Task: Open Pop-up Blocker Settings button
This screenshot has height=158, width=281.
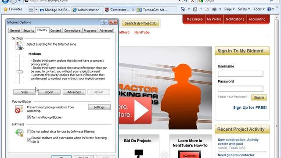Action: pos(99,107)
